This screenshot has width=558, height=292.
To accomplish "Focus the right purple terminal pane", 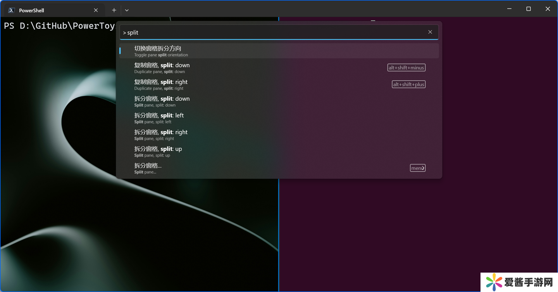I will pos(418,233).
